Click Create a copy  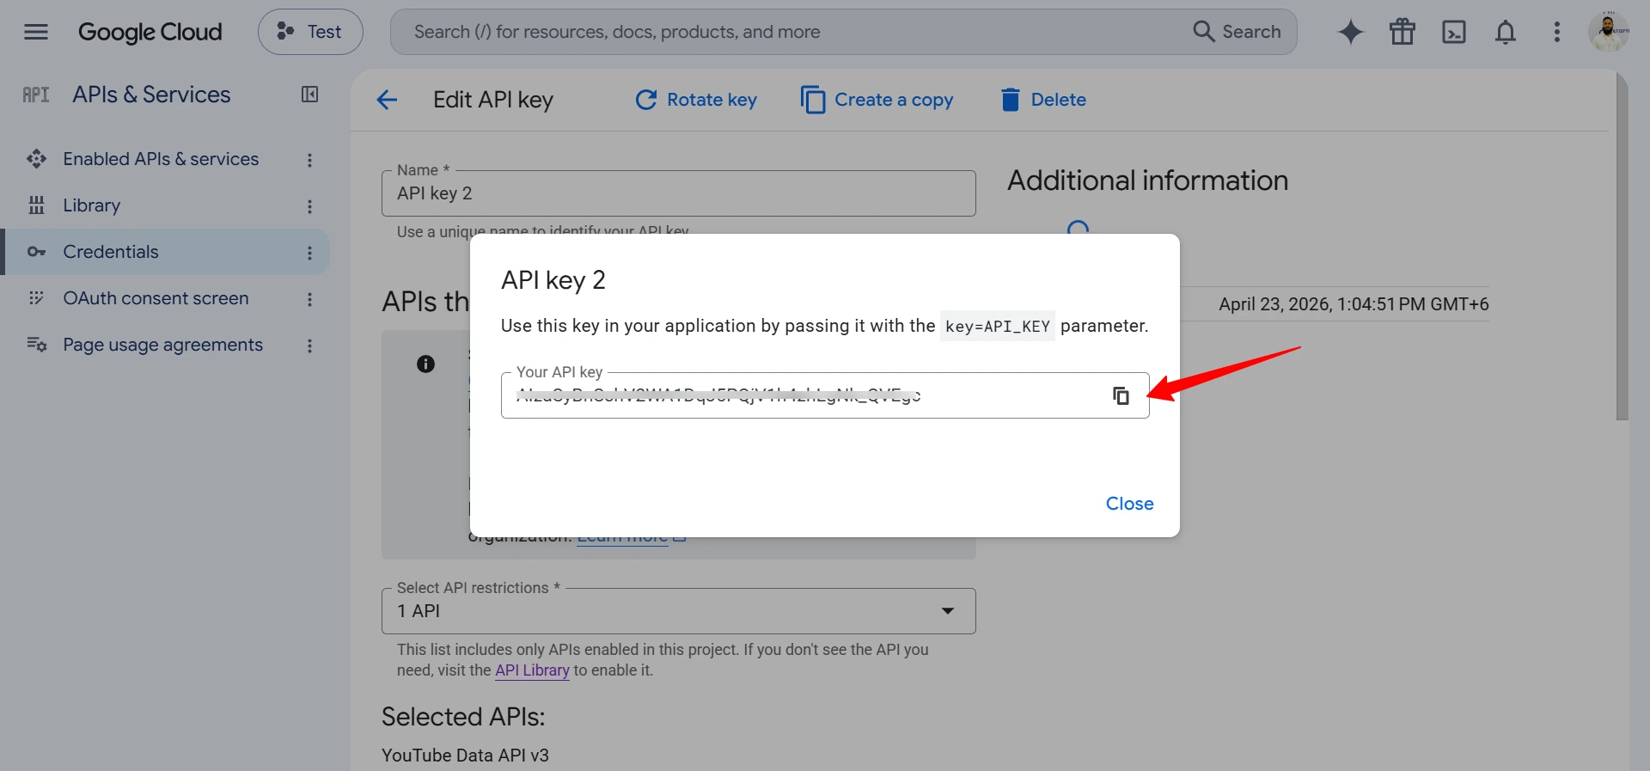click(x=877, y=100)
